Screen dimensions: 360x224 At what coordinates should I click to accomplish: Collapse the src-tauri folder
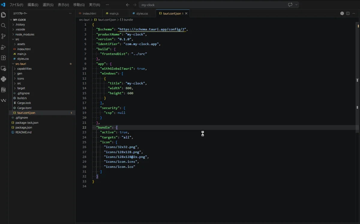(21, 64)
